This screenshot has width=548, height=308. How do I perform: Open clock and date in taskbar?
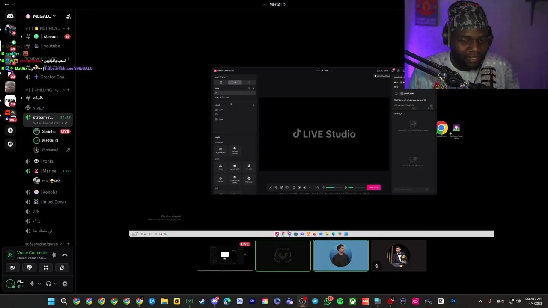click(534, 301)
